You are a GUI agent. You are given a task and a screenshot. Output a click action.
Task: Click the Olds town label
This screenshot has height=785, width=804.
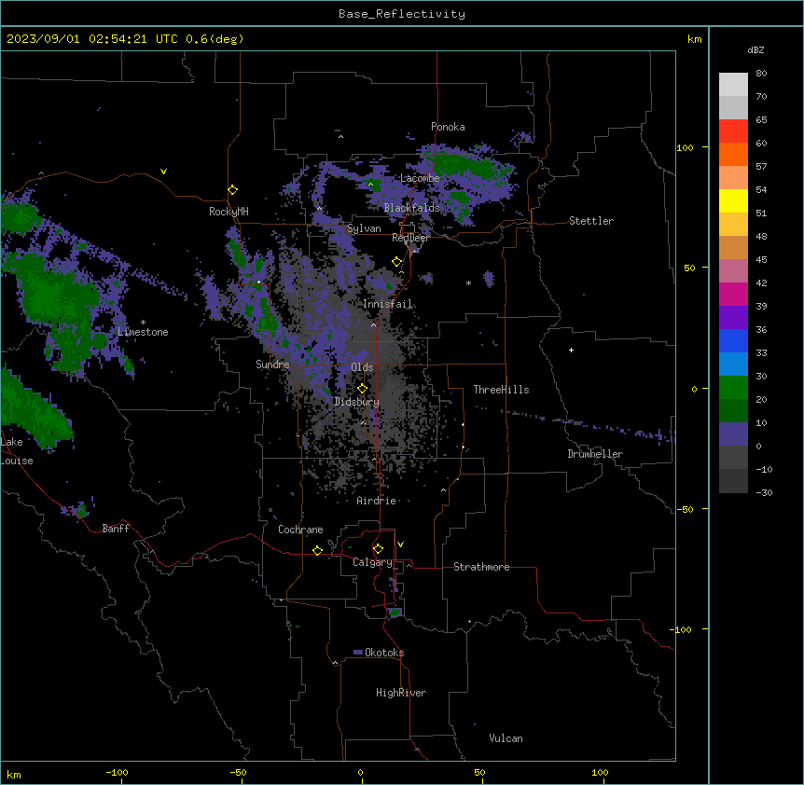(x=362, y=367)
